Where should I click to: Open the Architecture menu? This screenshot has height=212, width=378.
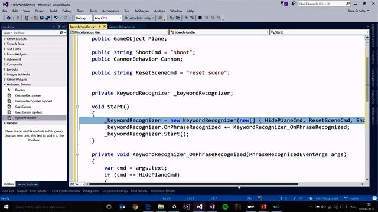click(x=110, y=11)
